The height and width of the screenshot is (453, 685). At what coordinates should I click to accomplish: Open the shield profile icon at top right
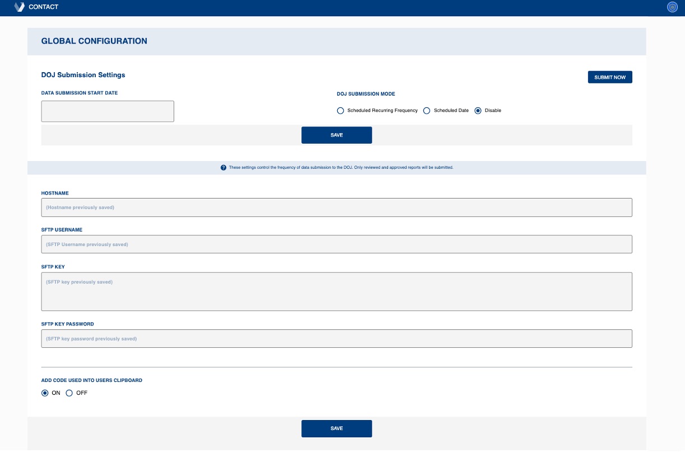pyautogui.click(x=671, y=7)
